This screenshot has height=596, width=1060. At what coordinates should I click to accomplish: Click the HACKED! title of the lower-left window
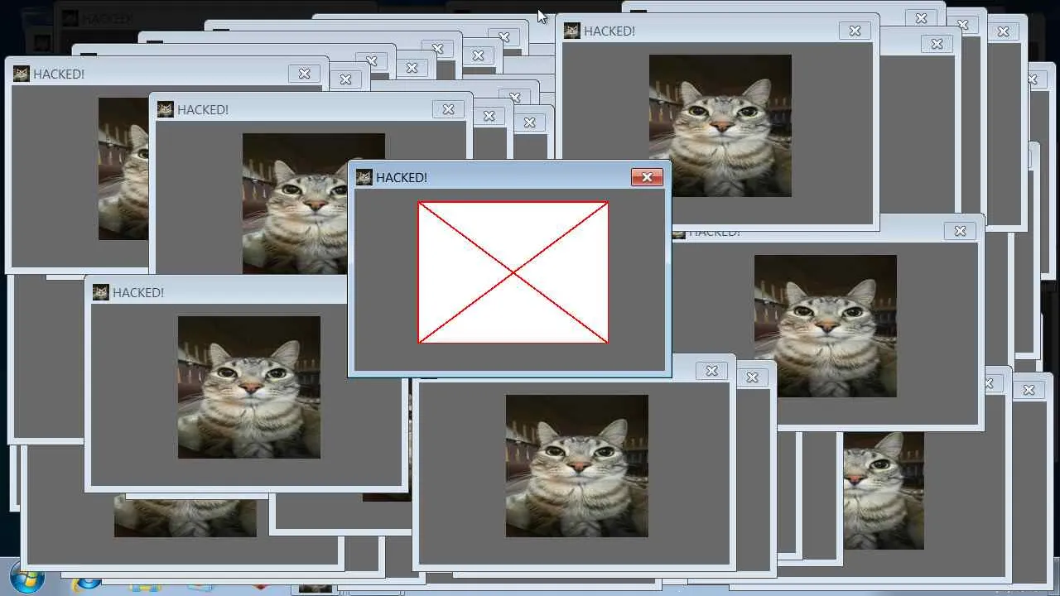pyautogui.click(x=138, y=292)
